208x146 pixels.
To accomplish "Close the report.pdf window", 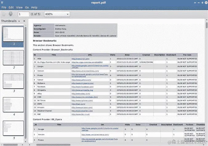I will tap(206, 2).
